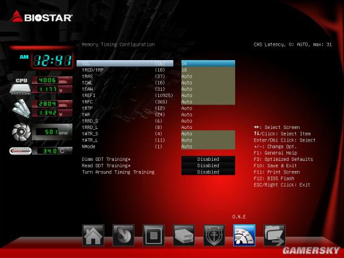Open the Advanced menu pointer icon
344x258 pixels.
point(123,235)
